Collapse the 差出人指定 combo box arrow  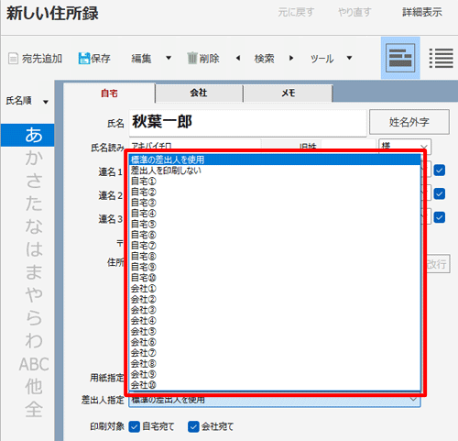pyautogui.click(x=413, y=400)
